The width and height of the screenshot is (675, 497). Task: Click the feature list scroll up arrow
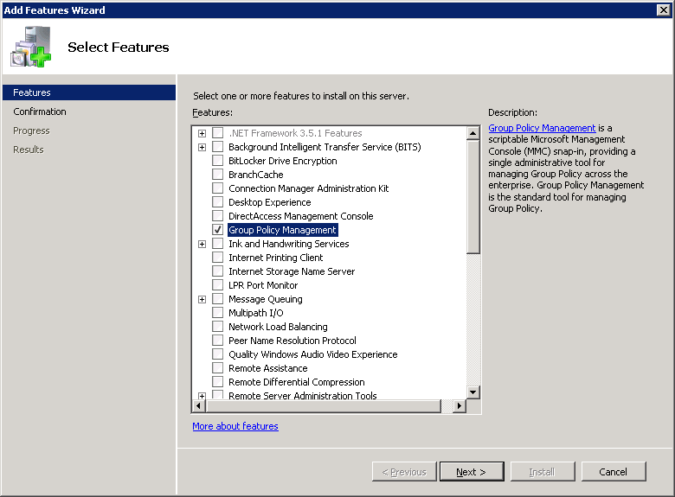[x=472, y=133]
